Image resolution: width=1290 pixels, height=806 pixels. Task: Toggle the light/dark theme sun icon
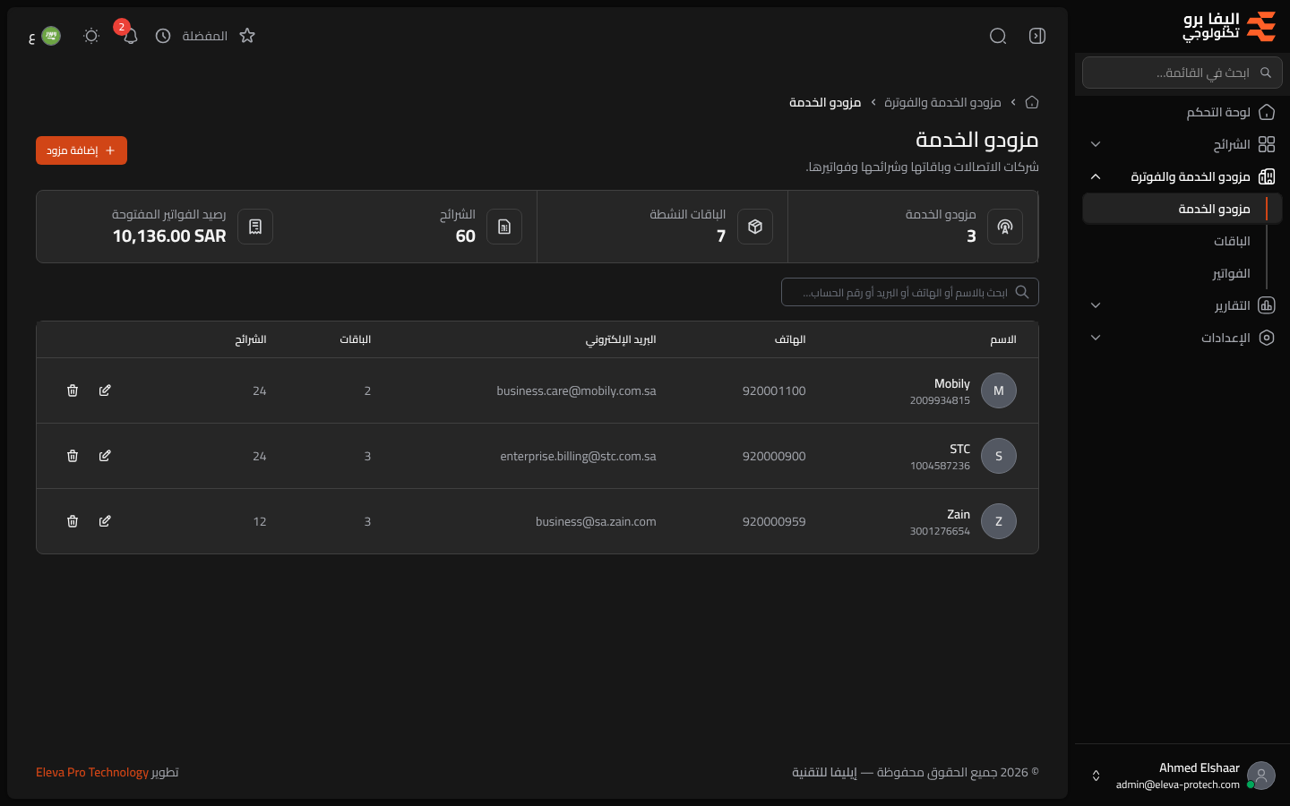(x=91, y=36)
